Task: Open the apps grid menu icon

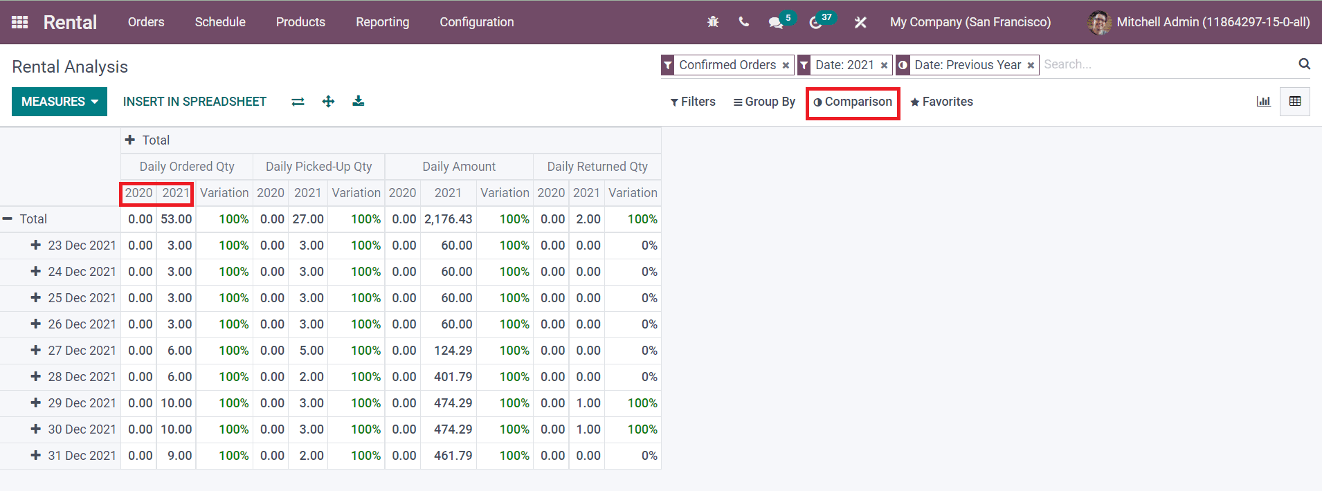Action: click(20, 22)
